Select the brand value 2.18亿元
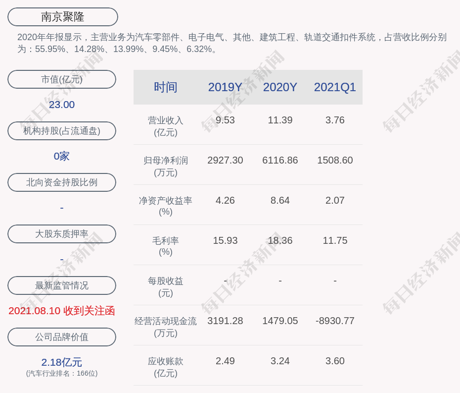Viewport: 460px width, 393px height. pyautogui.click(x=62, y=362)
